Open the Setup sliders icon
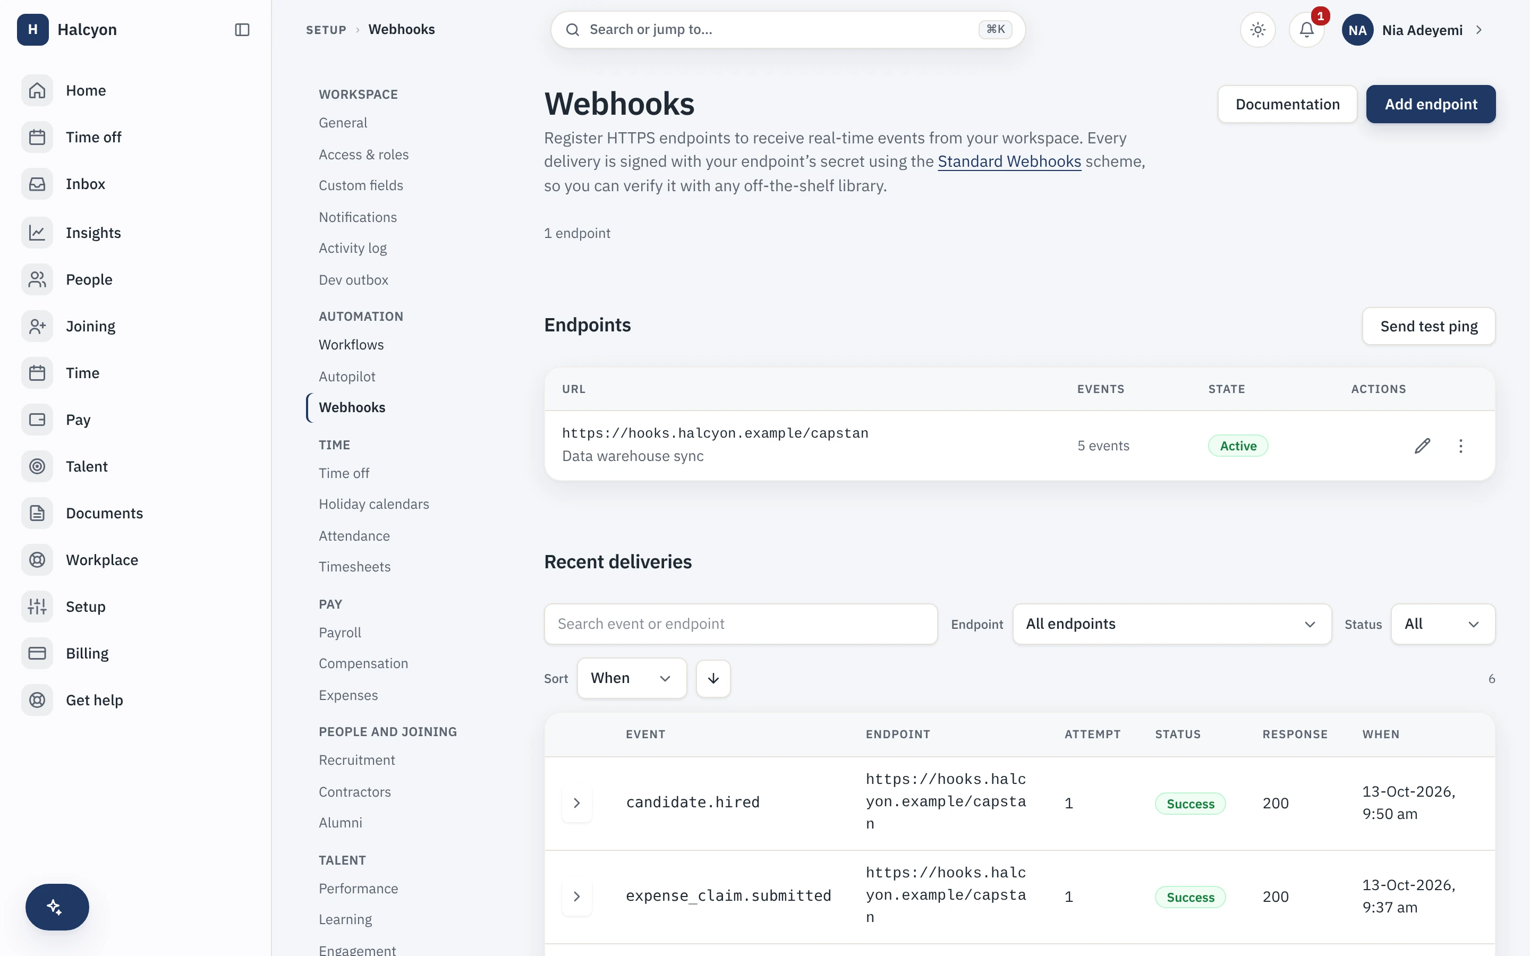This screenshot has height=956, width=1530. 37,607
